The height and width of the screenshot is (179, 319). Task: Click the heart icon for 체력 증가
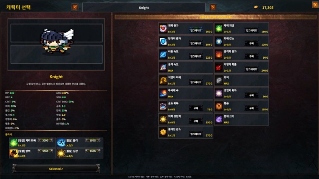click(163, 29)
